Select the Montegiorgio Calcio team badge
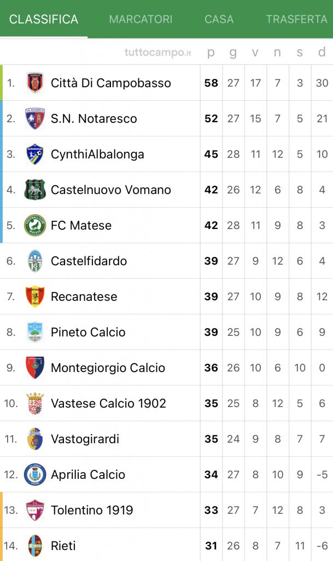This screenshot has height=561, width=333. point(35,368)
